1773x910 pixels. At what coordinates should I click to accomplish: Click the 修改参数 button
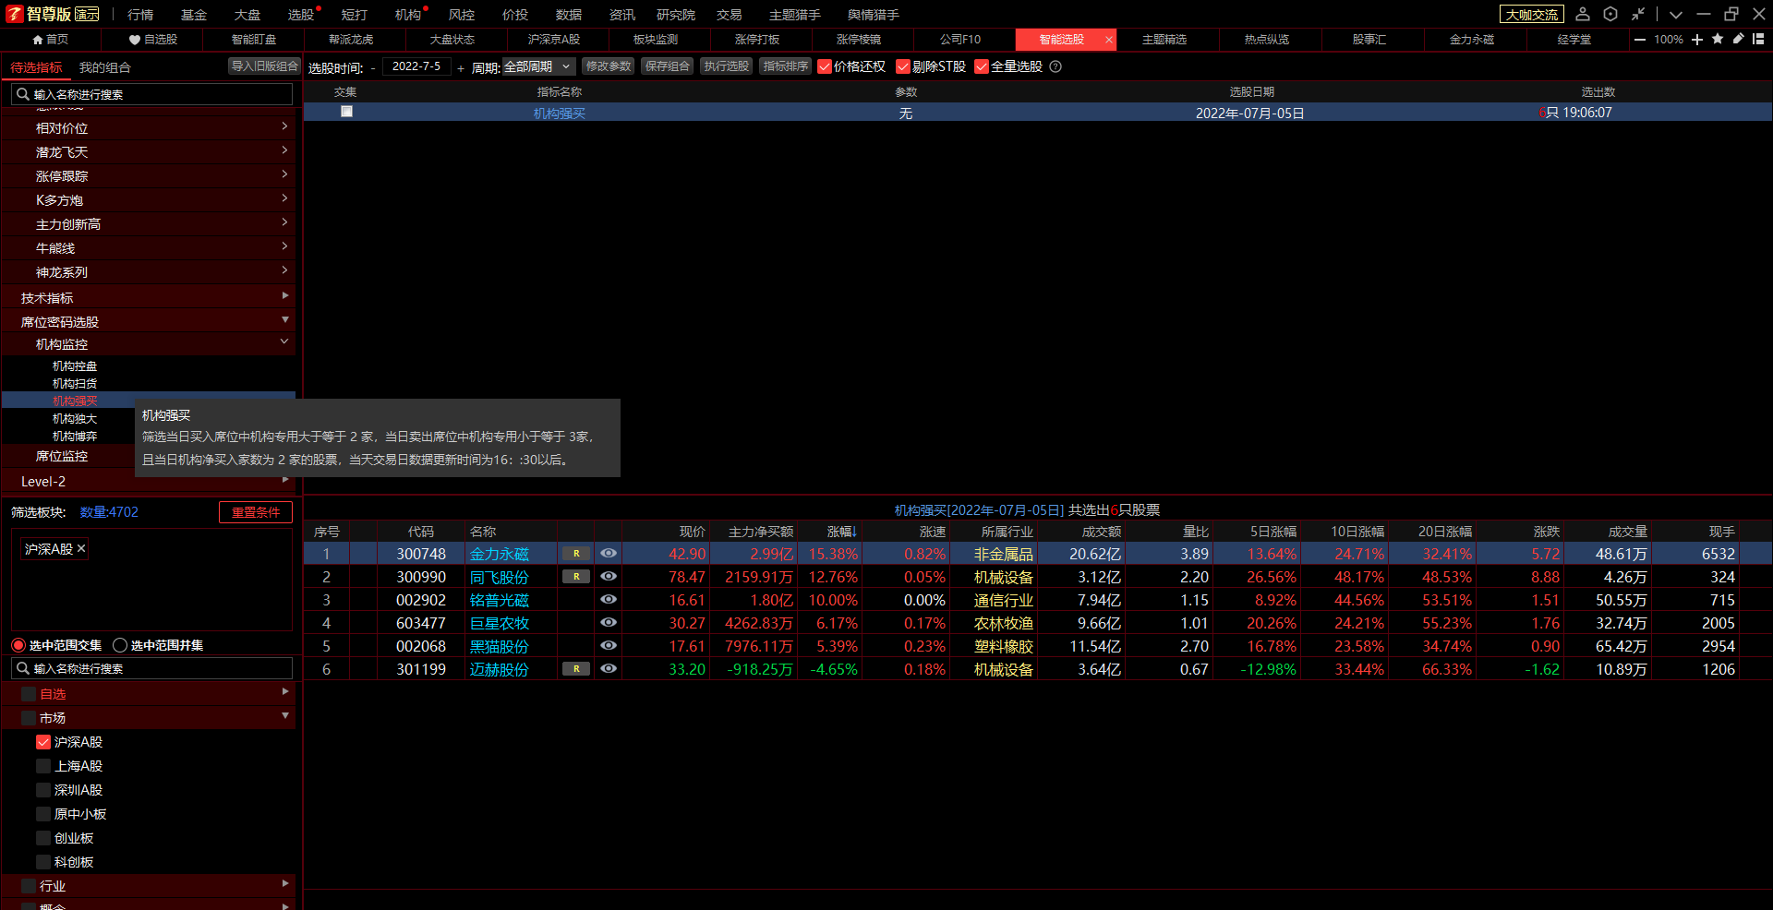(609, 66)
